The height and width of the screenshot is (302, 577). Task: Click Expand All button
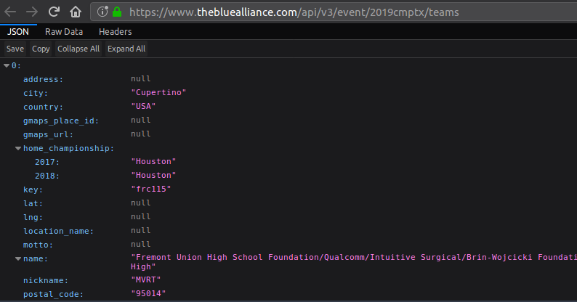(x=126, y=49)
